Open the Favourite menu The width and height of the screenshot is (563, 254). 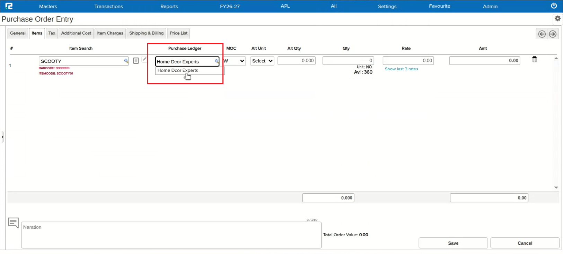tap(439, 6)
